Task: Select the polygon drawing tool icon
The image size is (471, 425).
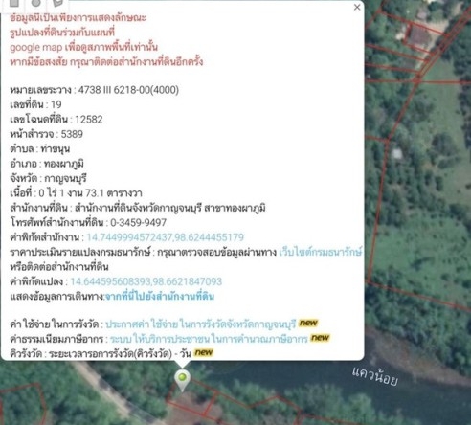Action: [58, 3]
